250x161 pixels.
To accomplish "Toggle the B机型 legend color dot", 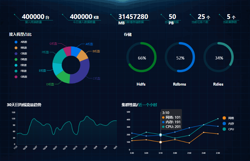I will (16, 48).
